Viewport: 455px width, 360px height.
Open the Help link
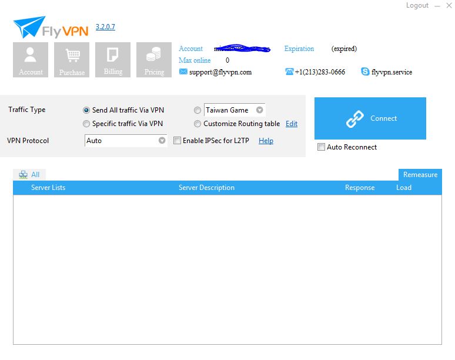(x=266, y=141)
